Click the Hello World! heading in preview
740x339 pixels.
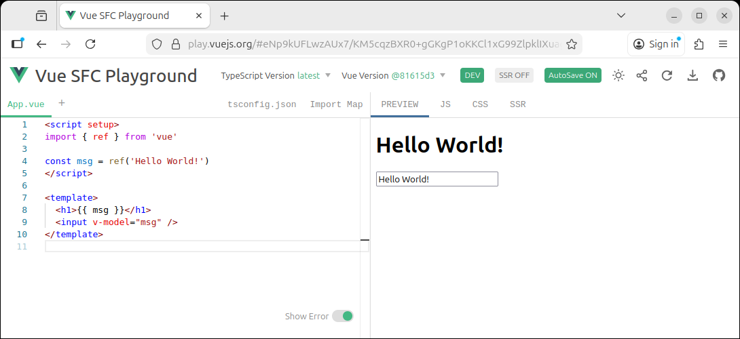440,144
